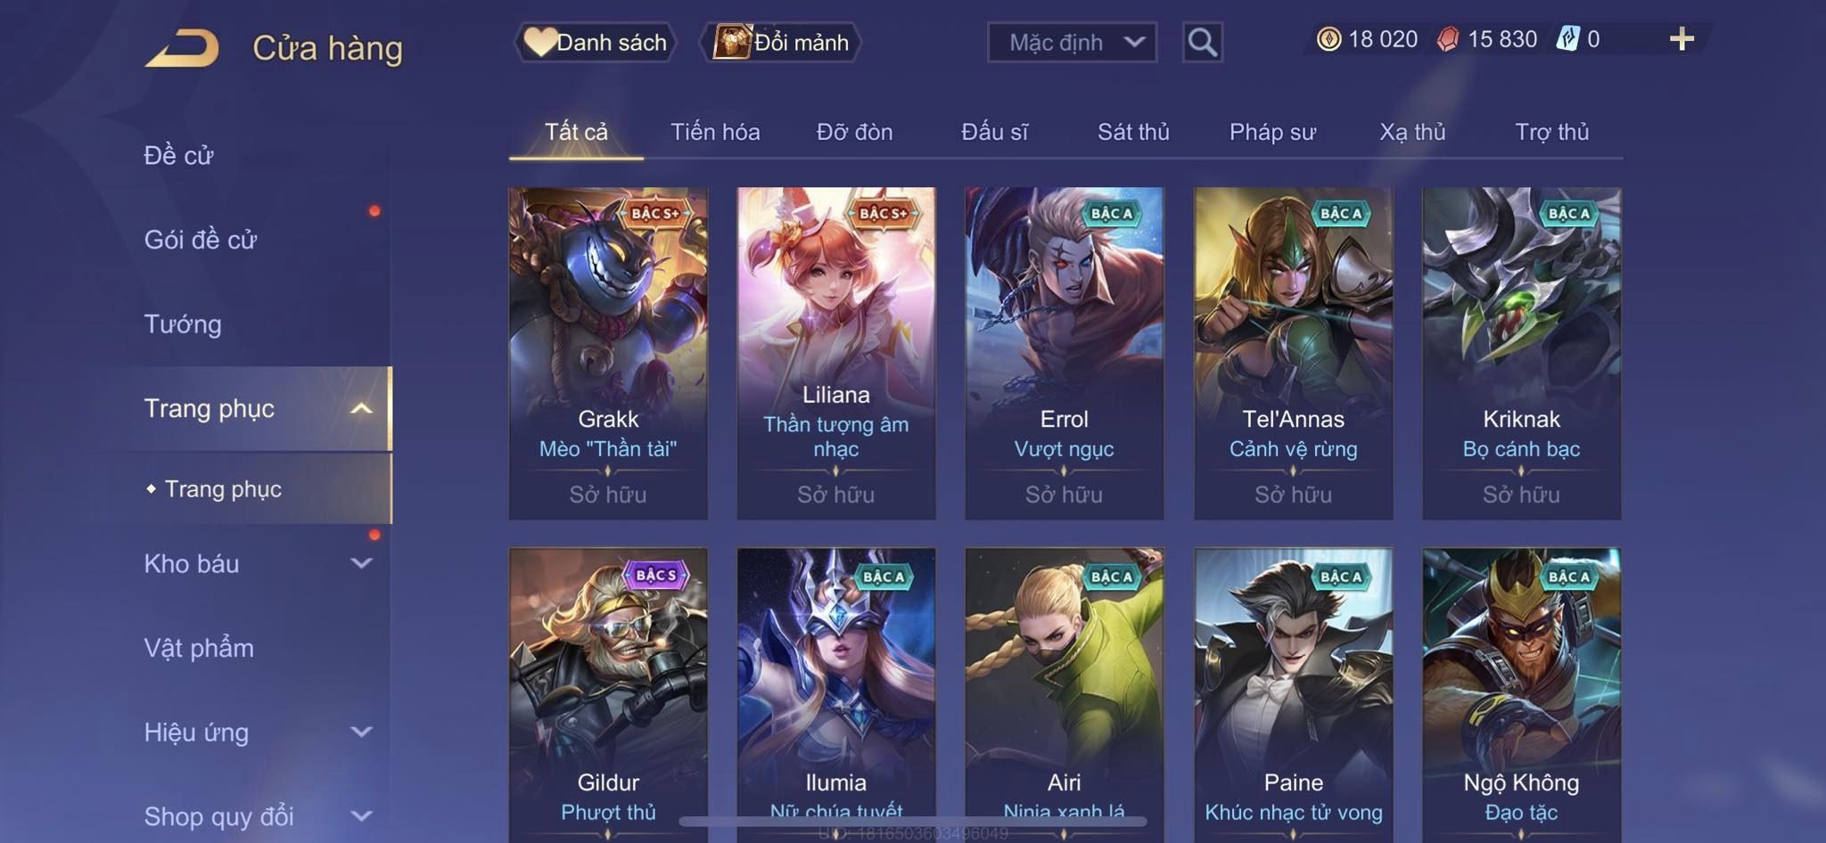Collapse the Trang phục sidebar section
Screen dimensions: 1826x843
coord(361,409)
